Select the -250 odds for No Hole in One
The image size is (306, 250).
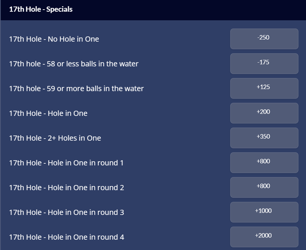click(x=264, y=39)
